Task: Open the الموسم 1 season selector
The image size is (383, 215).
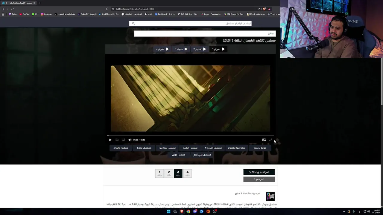Action: (259, 179)
